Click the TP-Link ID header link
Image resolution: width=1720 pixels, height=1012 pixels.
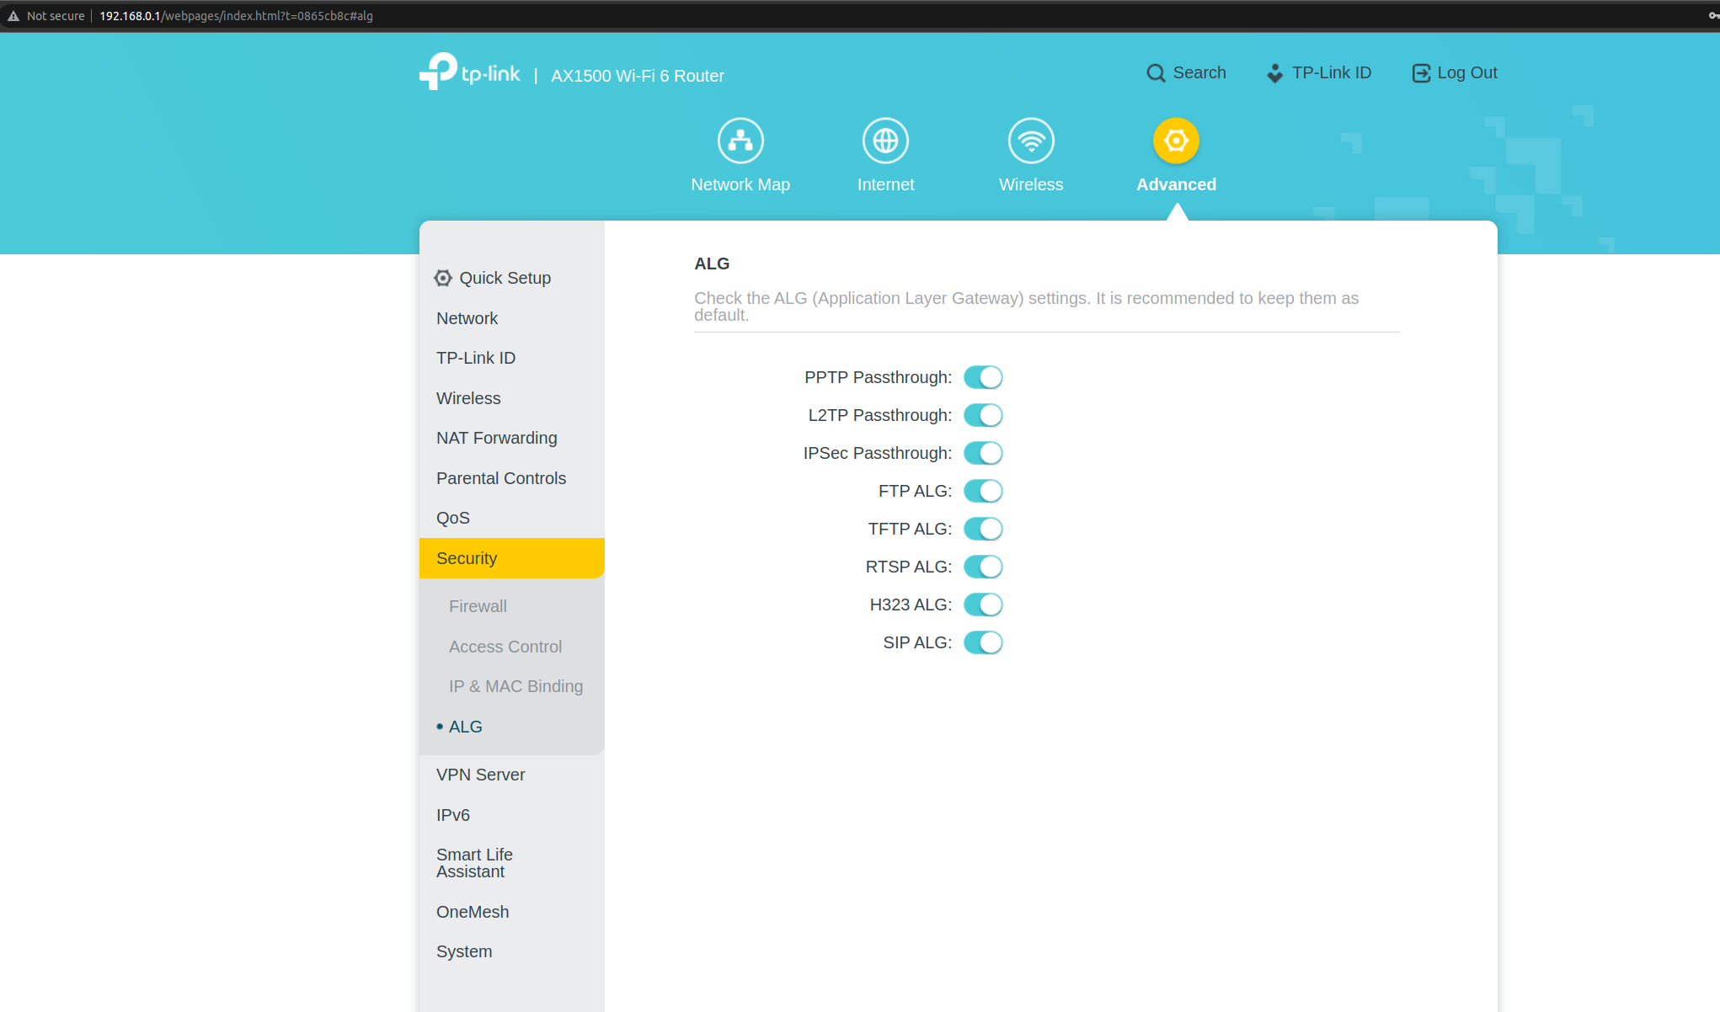click(1332, 72)
